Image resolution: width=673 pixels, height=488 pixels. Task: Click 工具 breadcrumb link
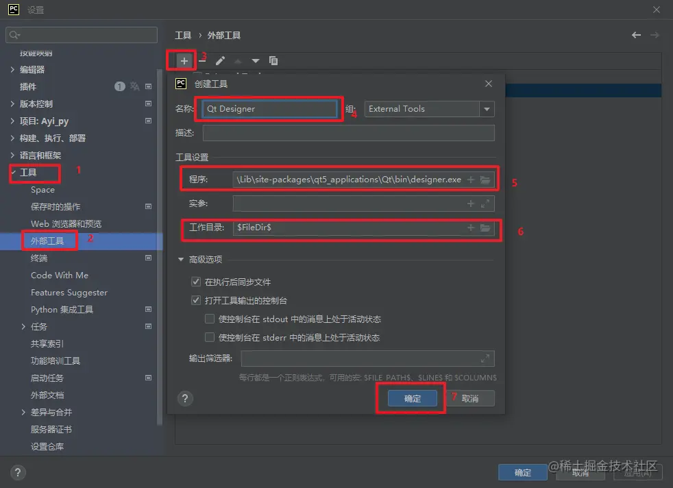tap(183, 35)
